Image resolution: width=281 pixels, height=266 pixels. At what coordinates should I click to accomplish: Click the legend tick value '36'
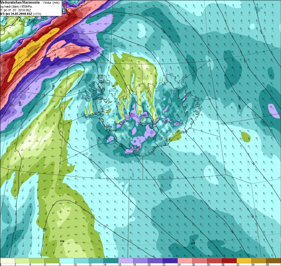point(268,264)
